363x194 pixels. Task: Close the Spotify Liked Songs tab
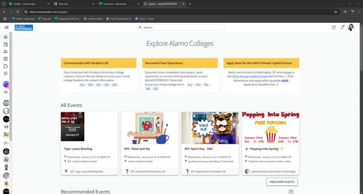pyautogui.click(x=48, y=4)
